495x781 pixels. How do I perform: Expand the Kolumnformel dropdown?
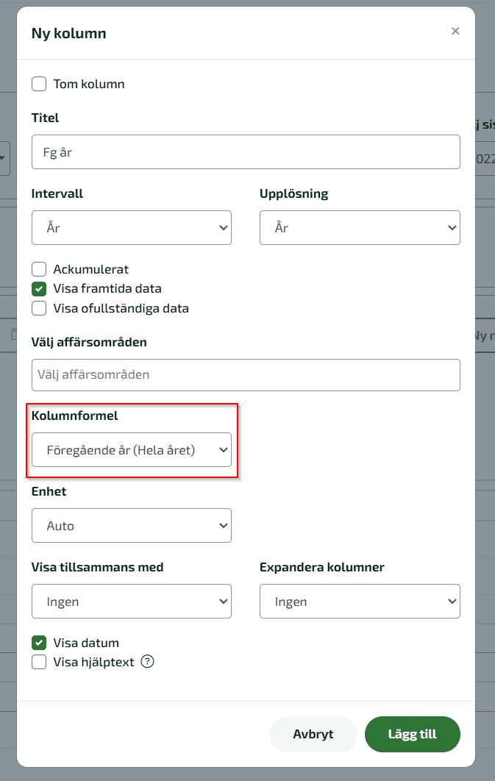pyautogui.click(x=132, y=450)
